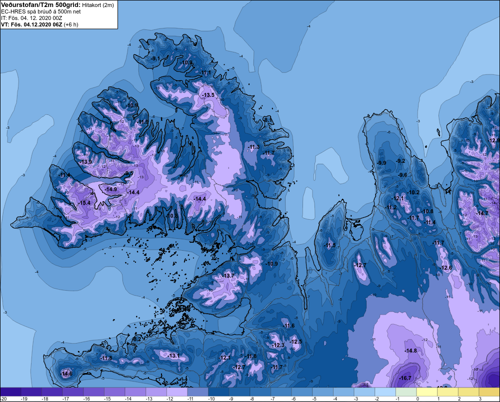Select the -12.5 temperature value
Screen dimensions: 500x402
coord(295,342)
